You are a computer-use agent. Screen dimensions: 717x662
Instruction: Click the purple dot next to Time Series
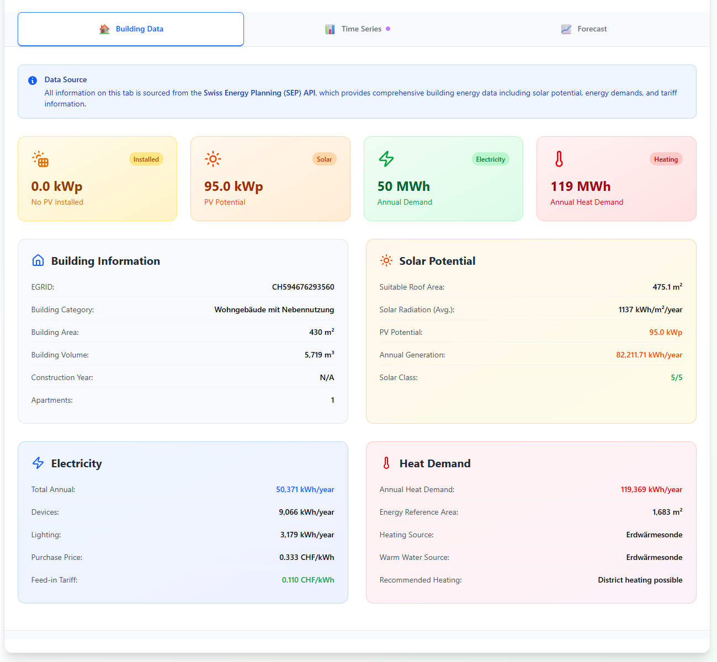pyautogui.click(x=388, y=29)
